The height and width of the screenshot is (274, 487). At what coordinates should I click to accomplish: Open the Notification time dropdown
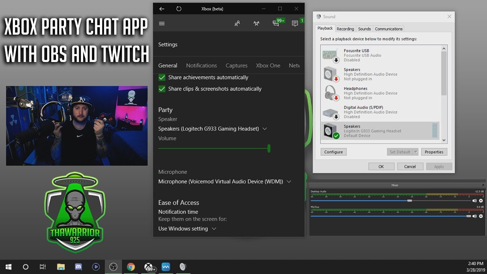point(187,229)
